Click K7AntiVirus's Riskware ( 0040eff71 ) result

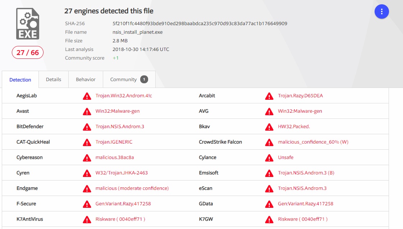pos(120,219)
